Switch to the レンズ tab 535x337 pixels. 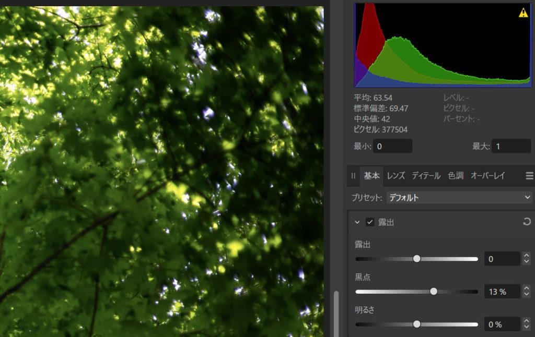(x=396, y=176)
